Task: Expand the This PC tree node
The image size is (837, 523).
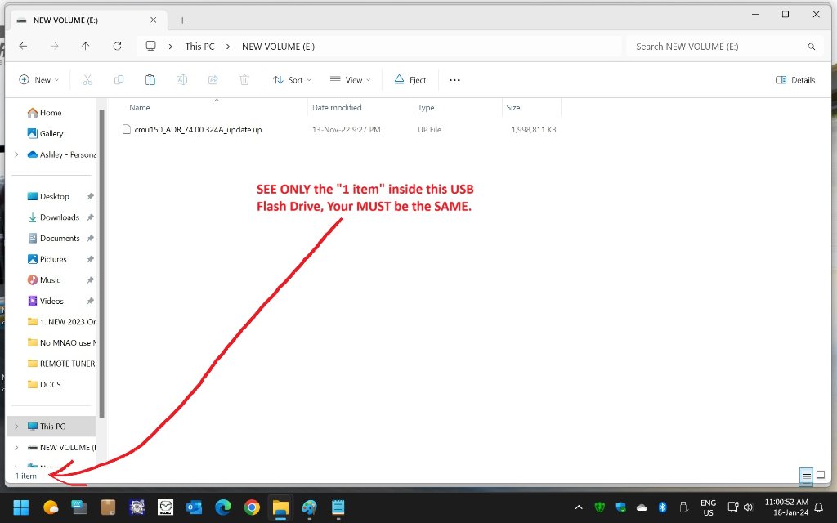Action: [x=16, y=427]
